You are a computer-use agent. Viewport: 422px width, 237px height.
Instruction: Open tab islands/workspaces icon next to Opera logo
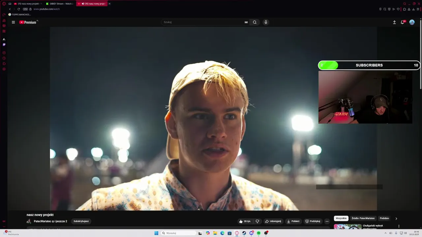tap(10, 4)
